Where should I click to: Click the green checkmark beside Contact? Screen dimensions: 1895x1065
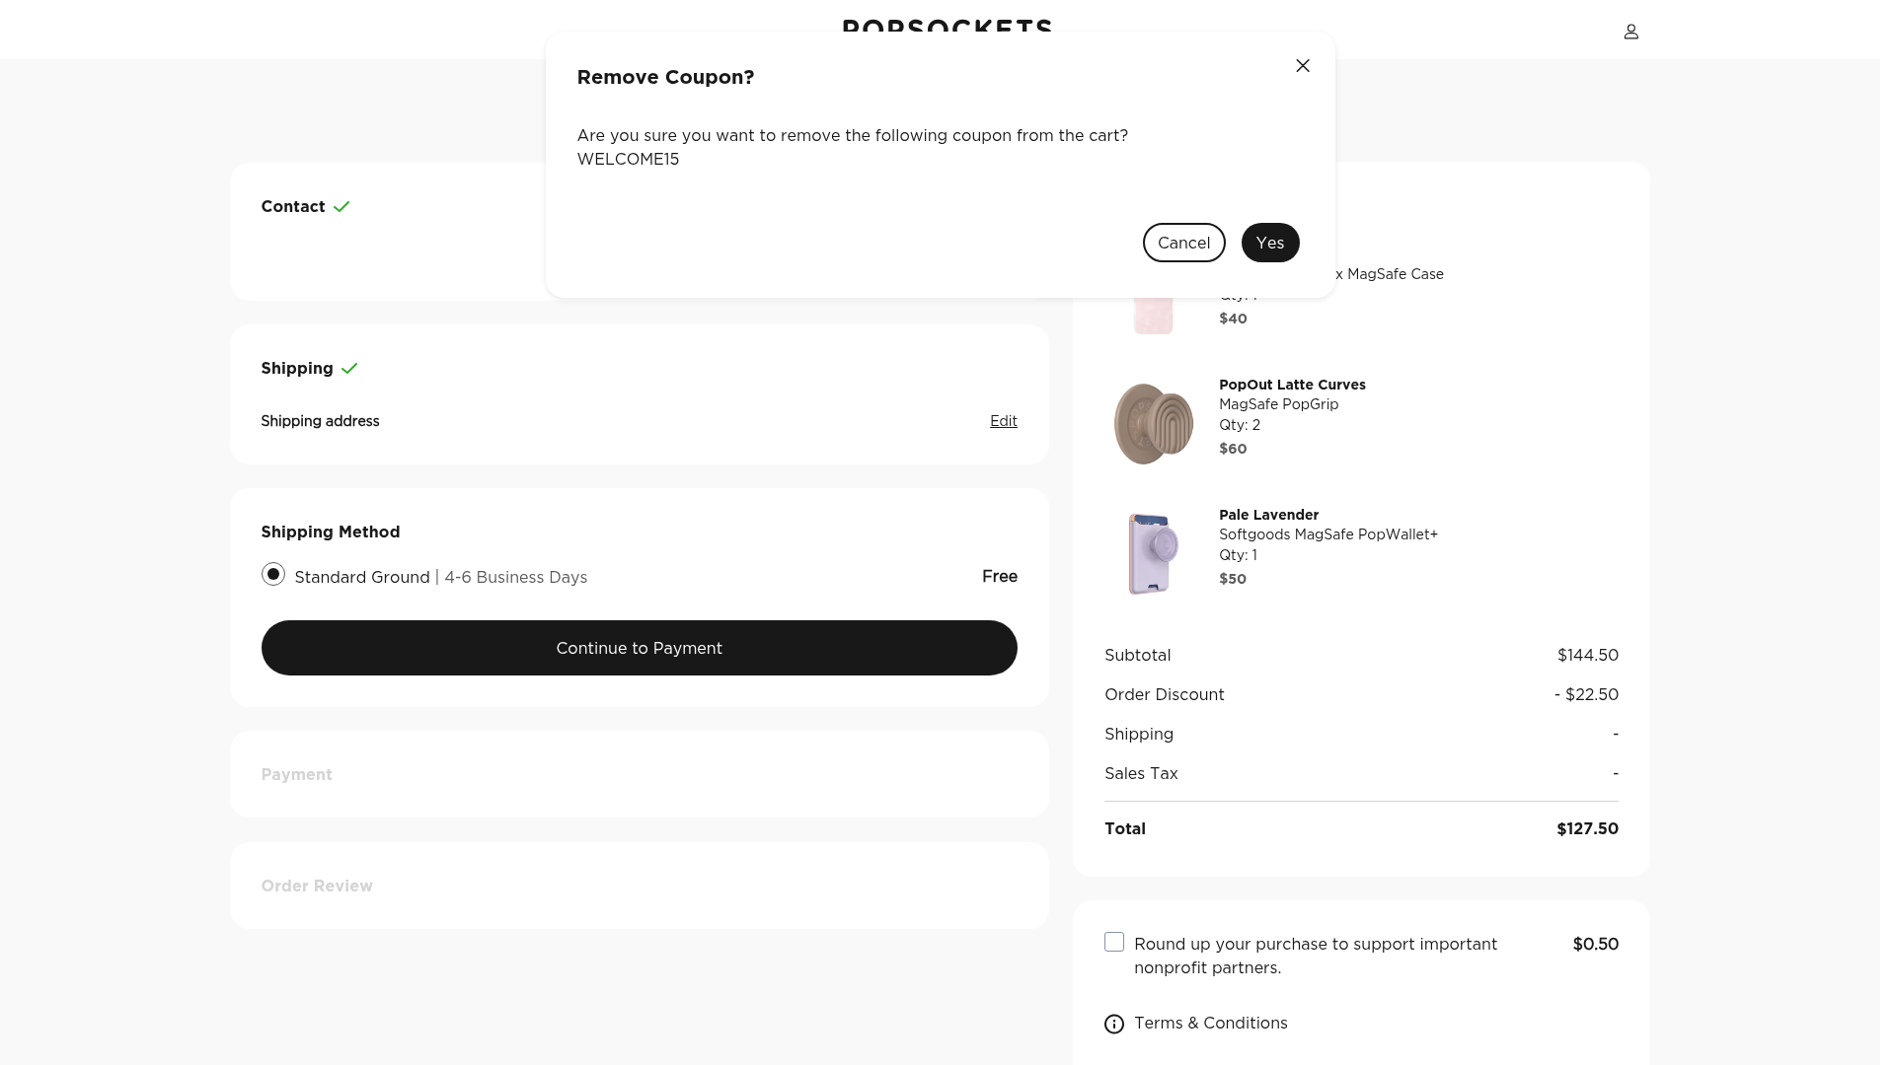tap(341, 207)
